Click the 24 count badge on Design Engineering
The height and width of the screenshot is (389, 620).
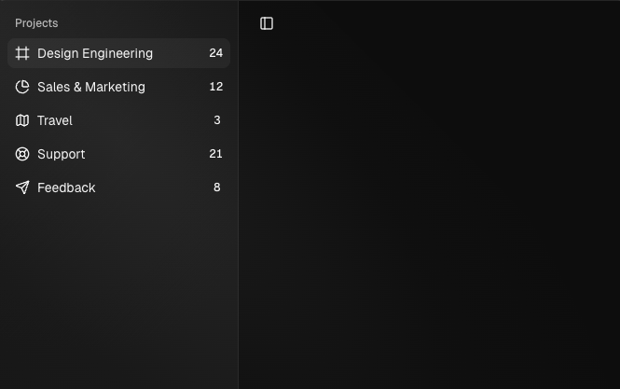pos(216,53)
